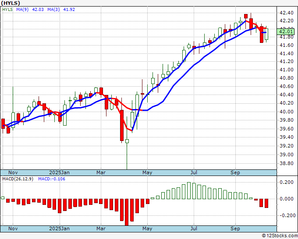The image size is (298, 239).
Task: Click Jul on the MACD panel axis
Action: click(x=194, y=228)
